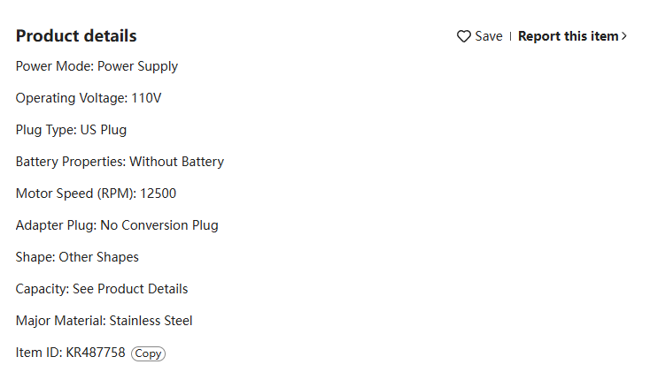
Task: Click Major Material: Stainless Steel line
Action: pos(104,321)
